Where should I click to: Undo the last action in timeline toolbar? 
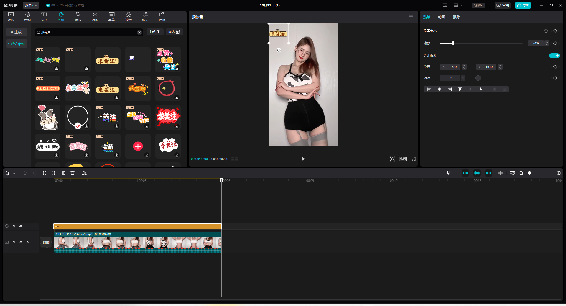pos(25,173)
